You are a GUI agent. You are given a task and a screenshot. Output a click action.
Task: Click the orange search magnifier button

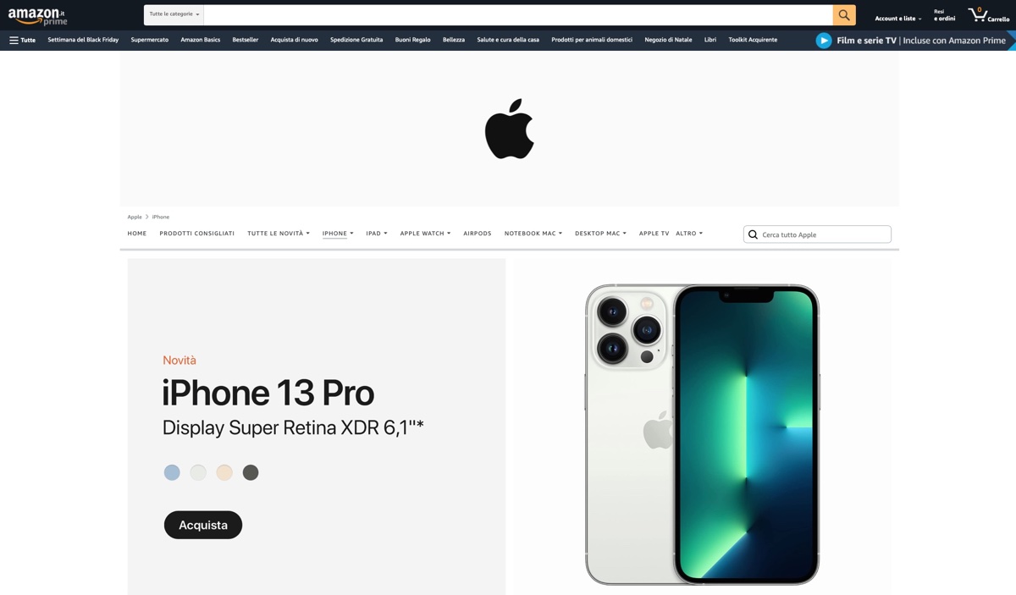click(x=844, y=14)
